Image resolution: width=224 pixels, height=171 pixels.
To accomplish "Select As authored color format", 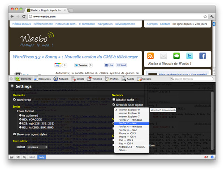I will [x=21, y=115].
